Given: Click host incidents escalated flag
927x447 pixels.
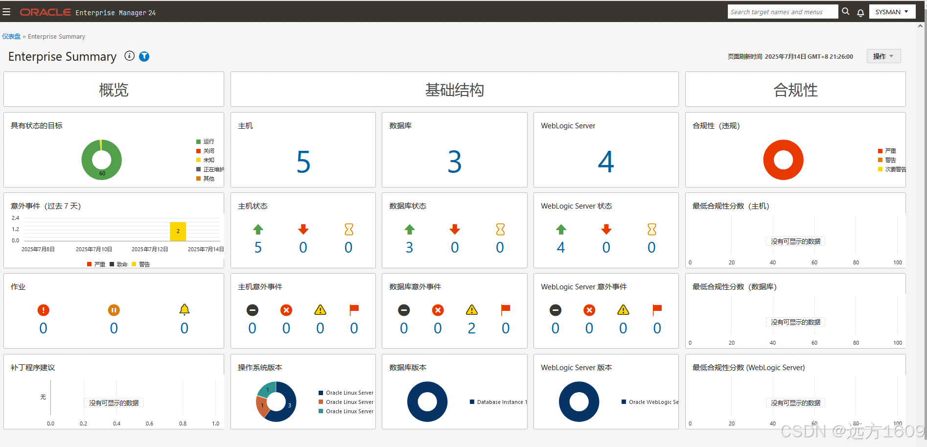Looking at the screenshot, I should [x=354, y=310].
